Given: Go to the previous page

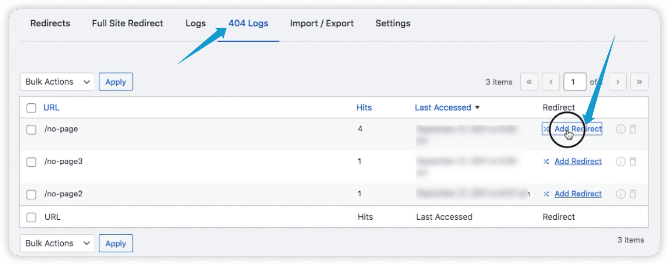Looking at the screenshot, I should point(551,82).
